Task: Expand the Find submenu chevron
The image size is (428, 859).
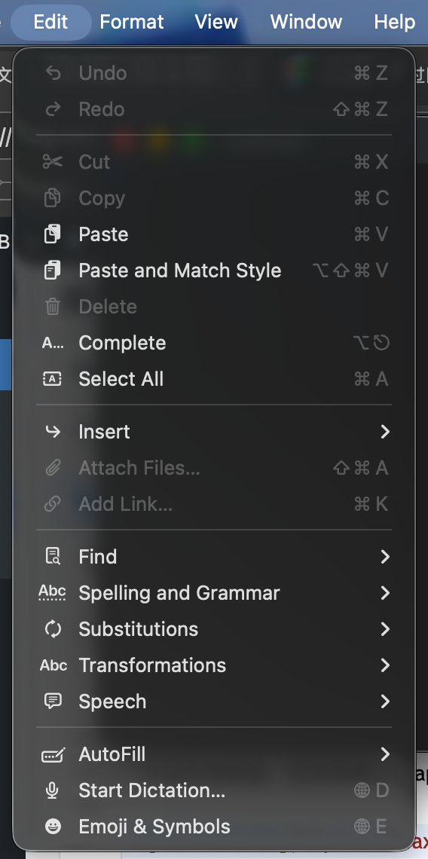Action: [x=385, y=557]
